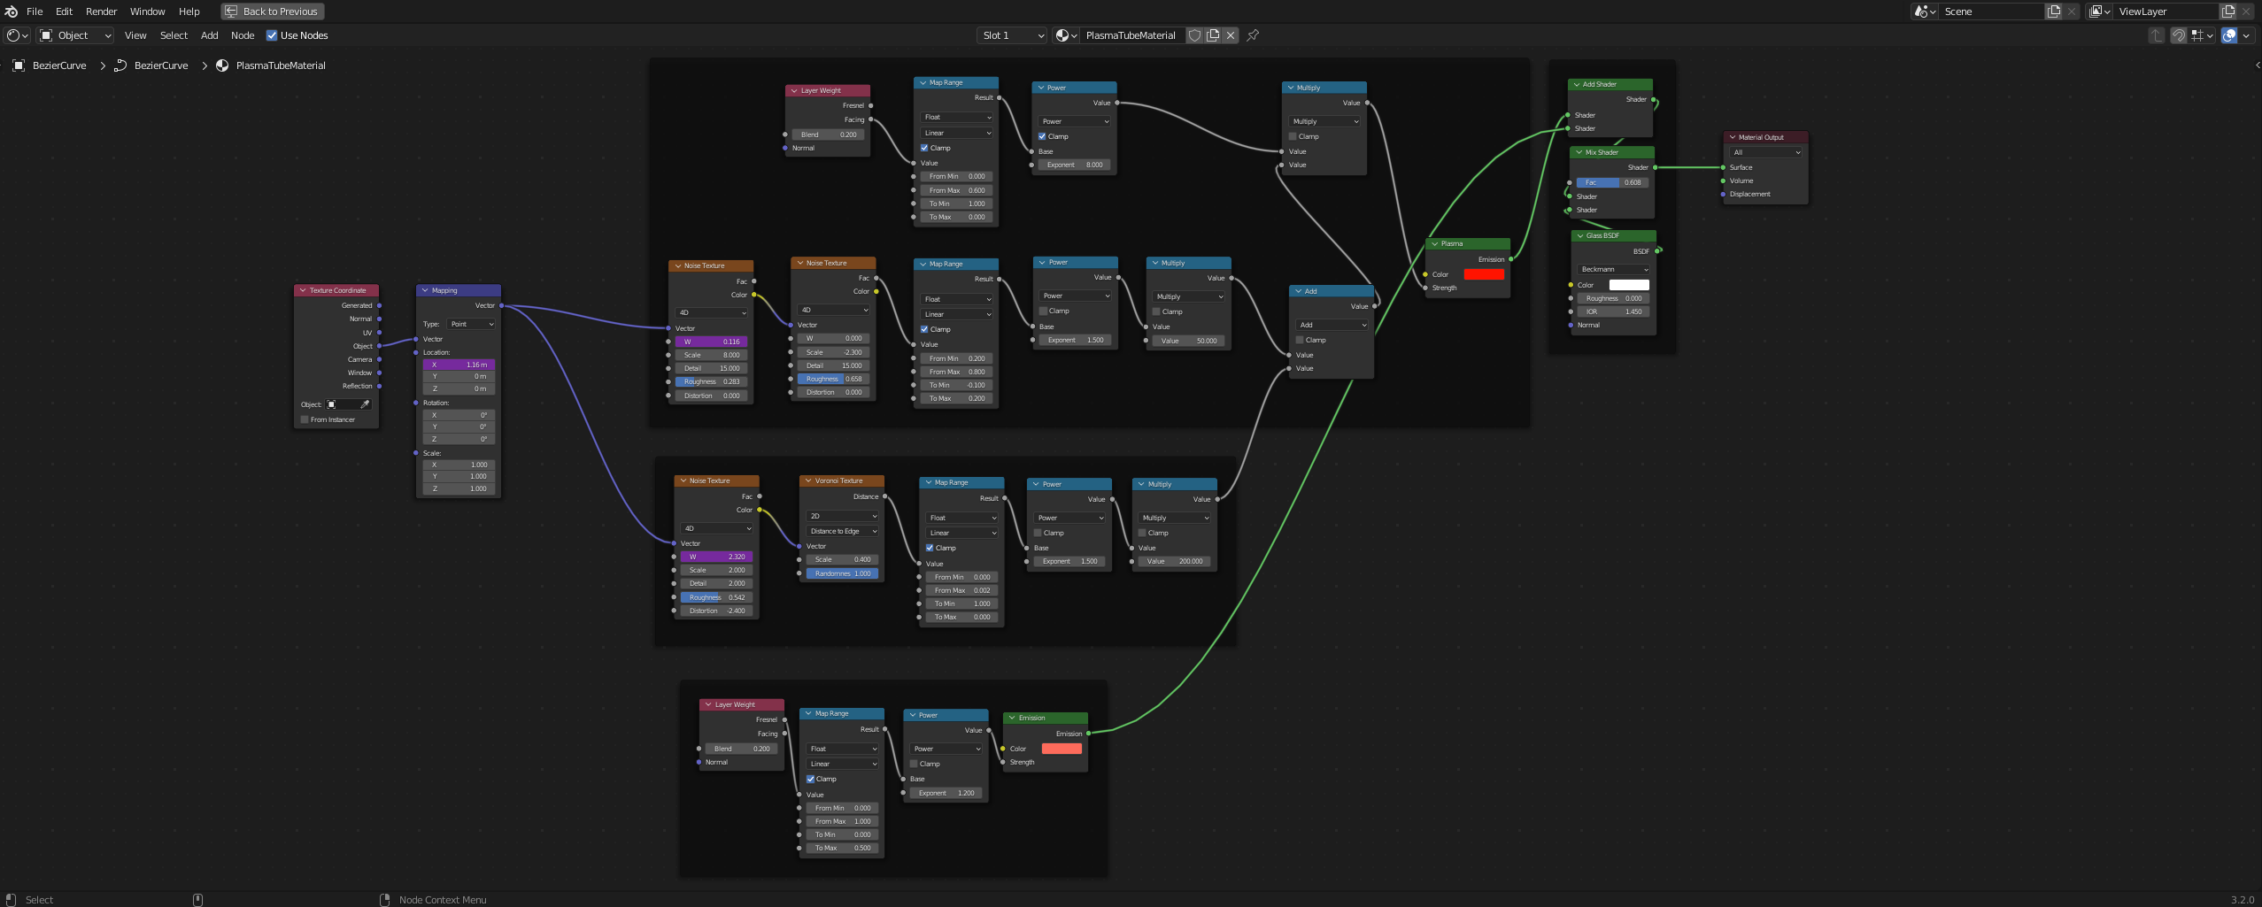The width and height of the screenshot is (2262, 907).
Task: Toggle the Use Nodes checkbox
Action: [273, 35]
